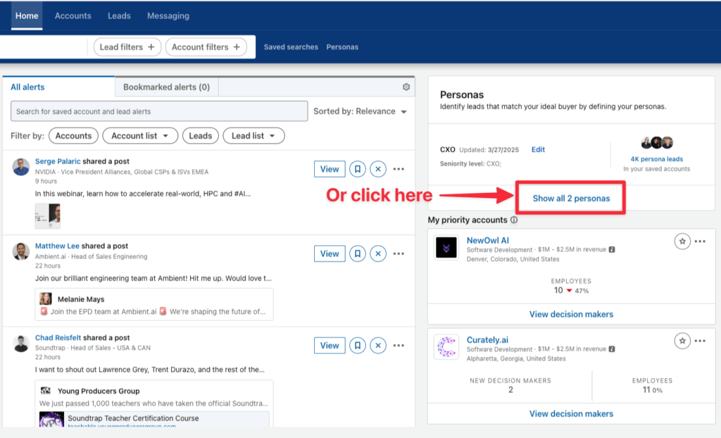Filter alerts by Accounts
Viewport: 721px width, 438px height.
pos(73,136)
